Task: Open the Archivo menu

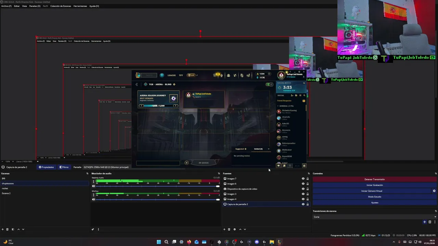Action: click(x=6, y=6)
